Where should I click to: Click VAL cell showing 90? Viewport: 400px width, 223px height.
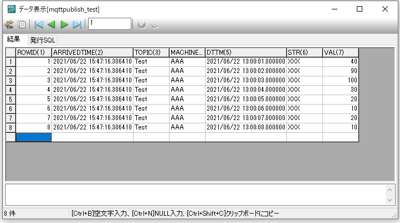(341, 71)
